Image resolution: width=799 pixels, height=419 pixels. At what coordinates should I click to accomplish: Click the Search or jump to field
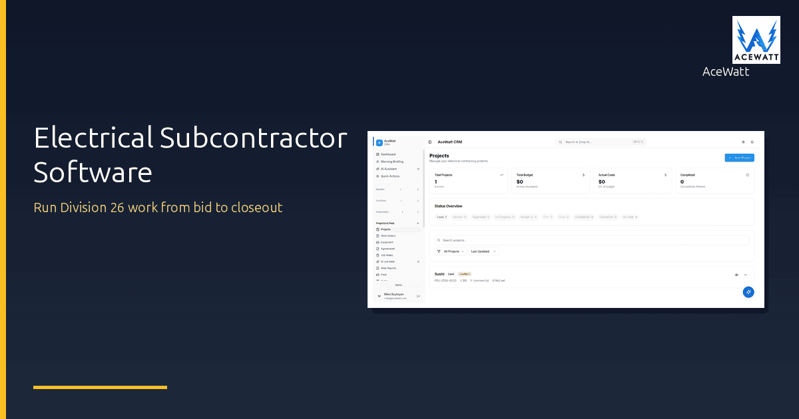[x=601, y=142]
